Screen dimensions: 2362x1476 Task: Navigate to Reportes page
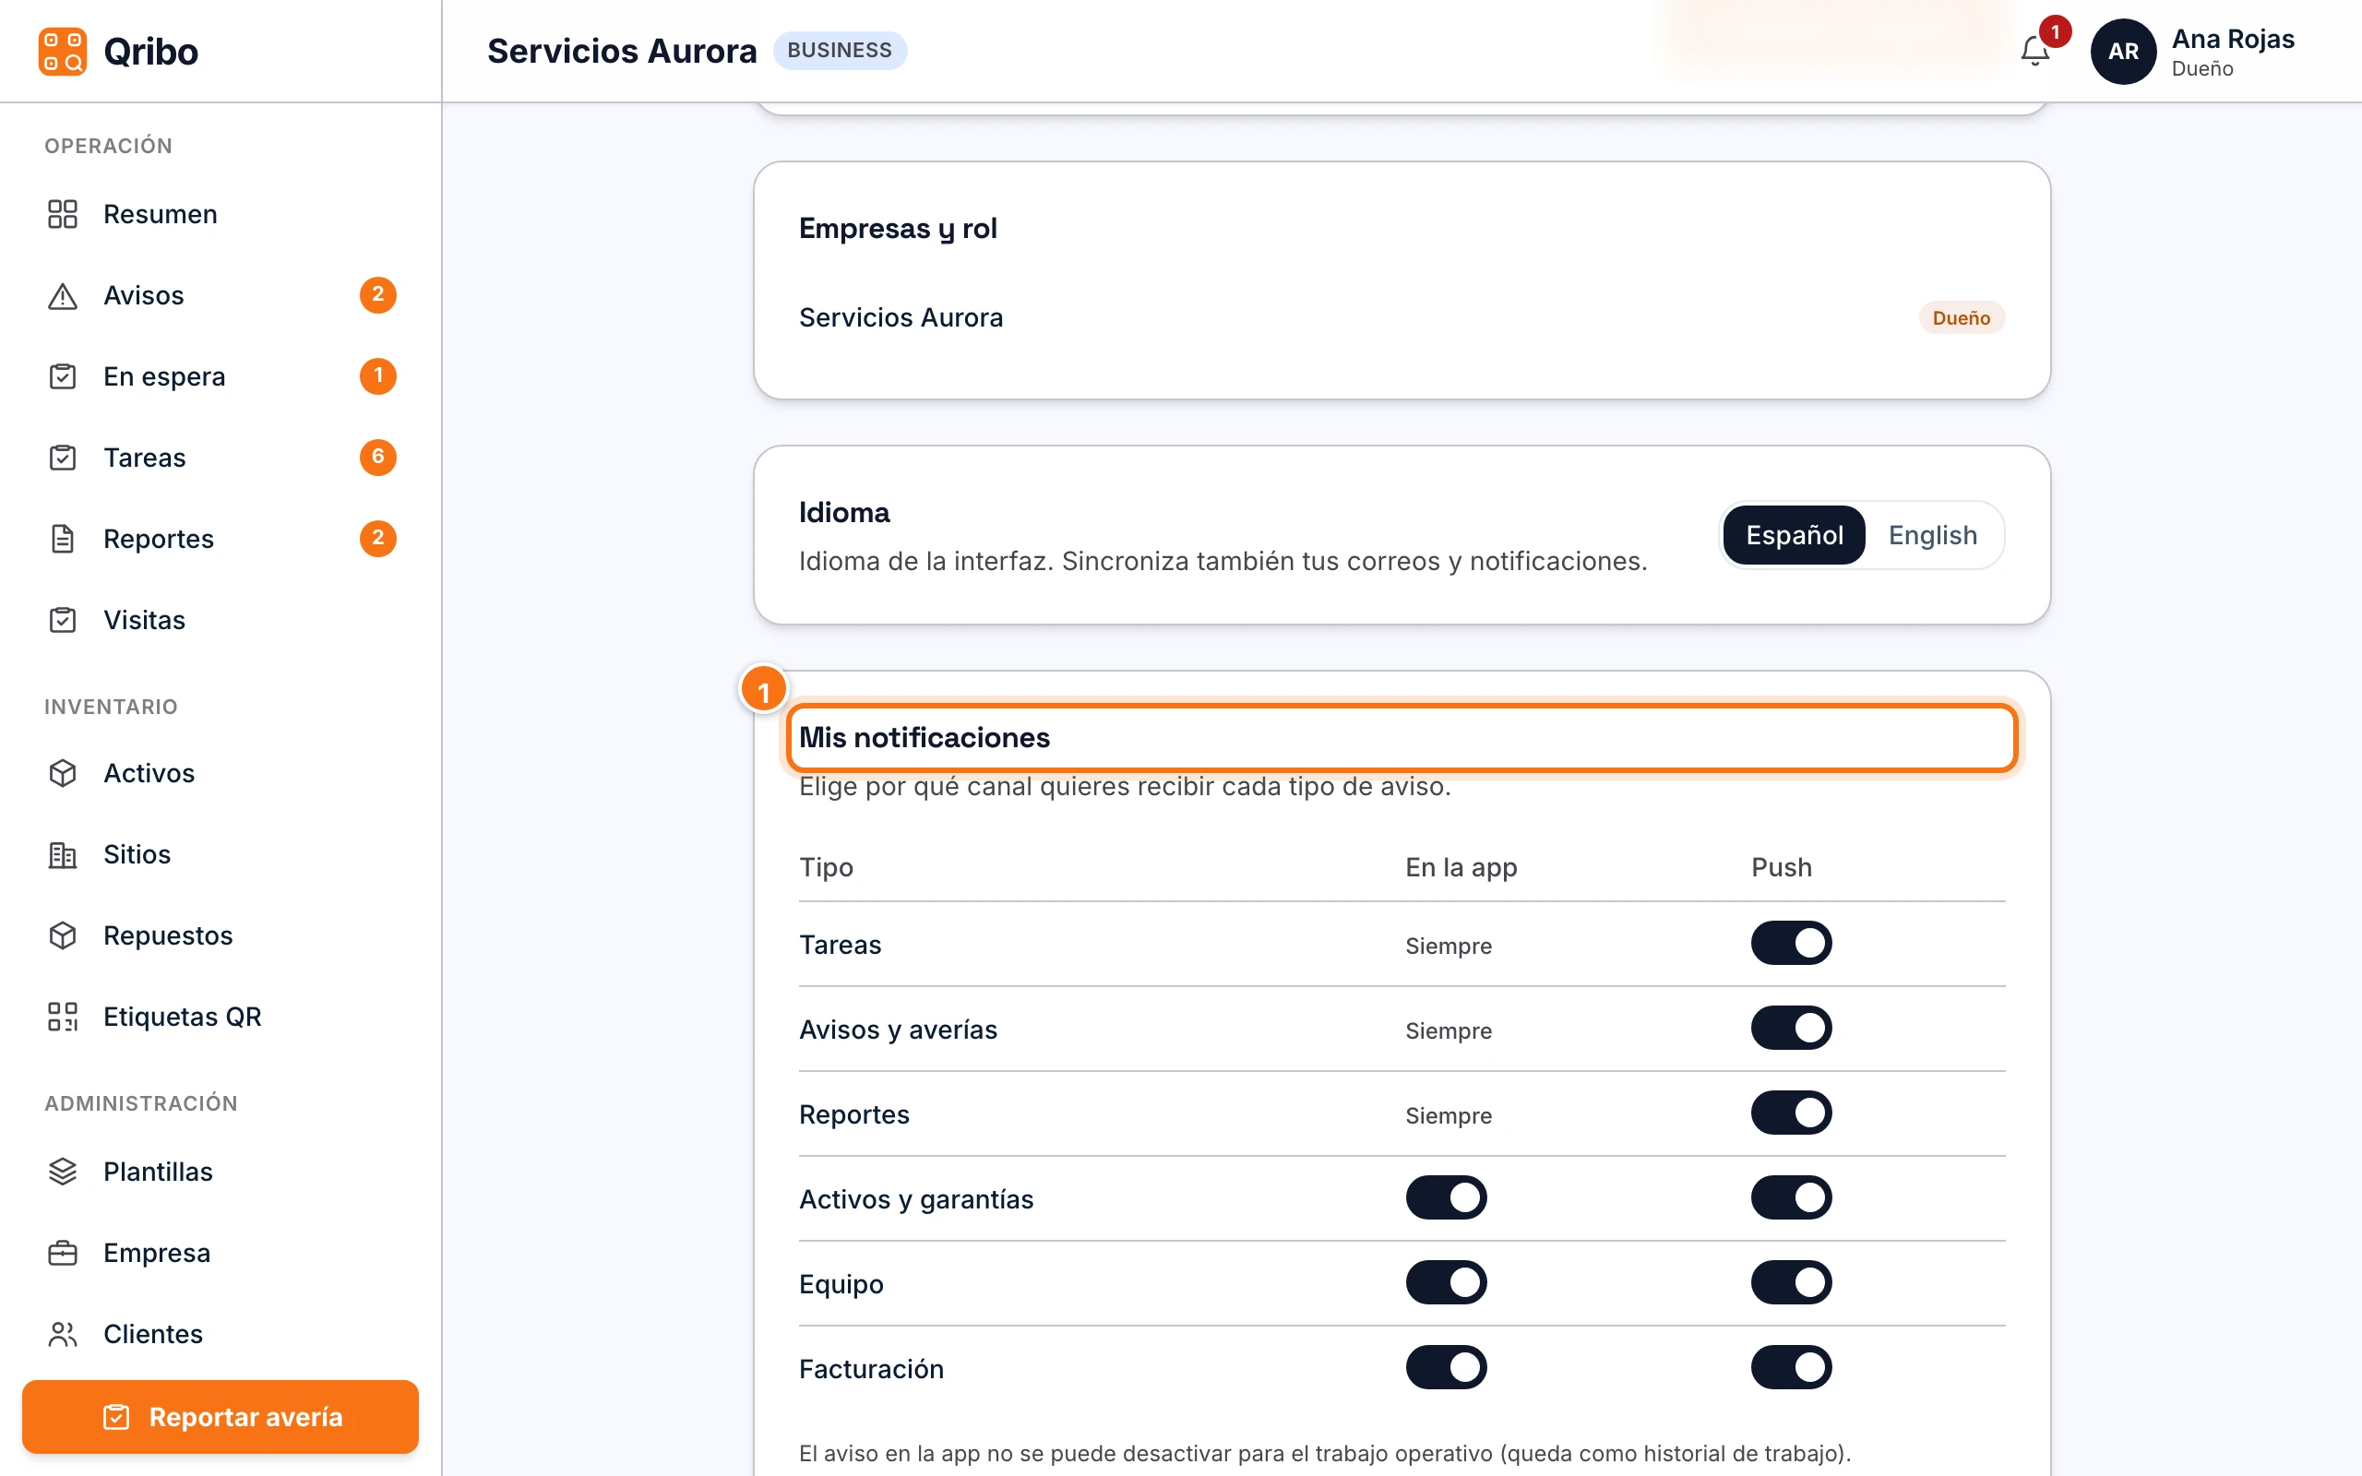click(221, 539)
